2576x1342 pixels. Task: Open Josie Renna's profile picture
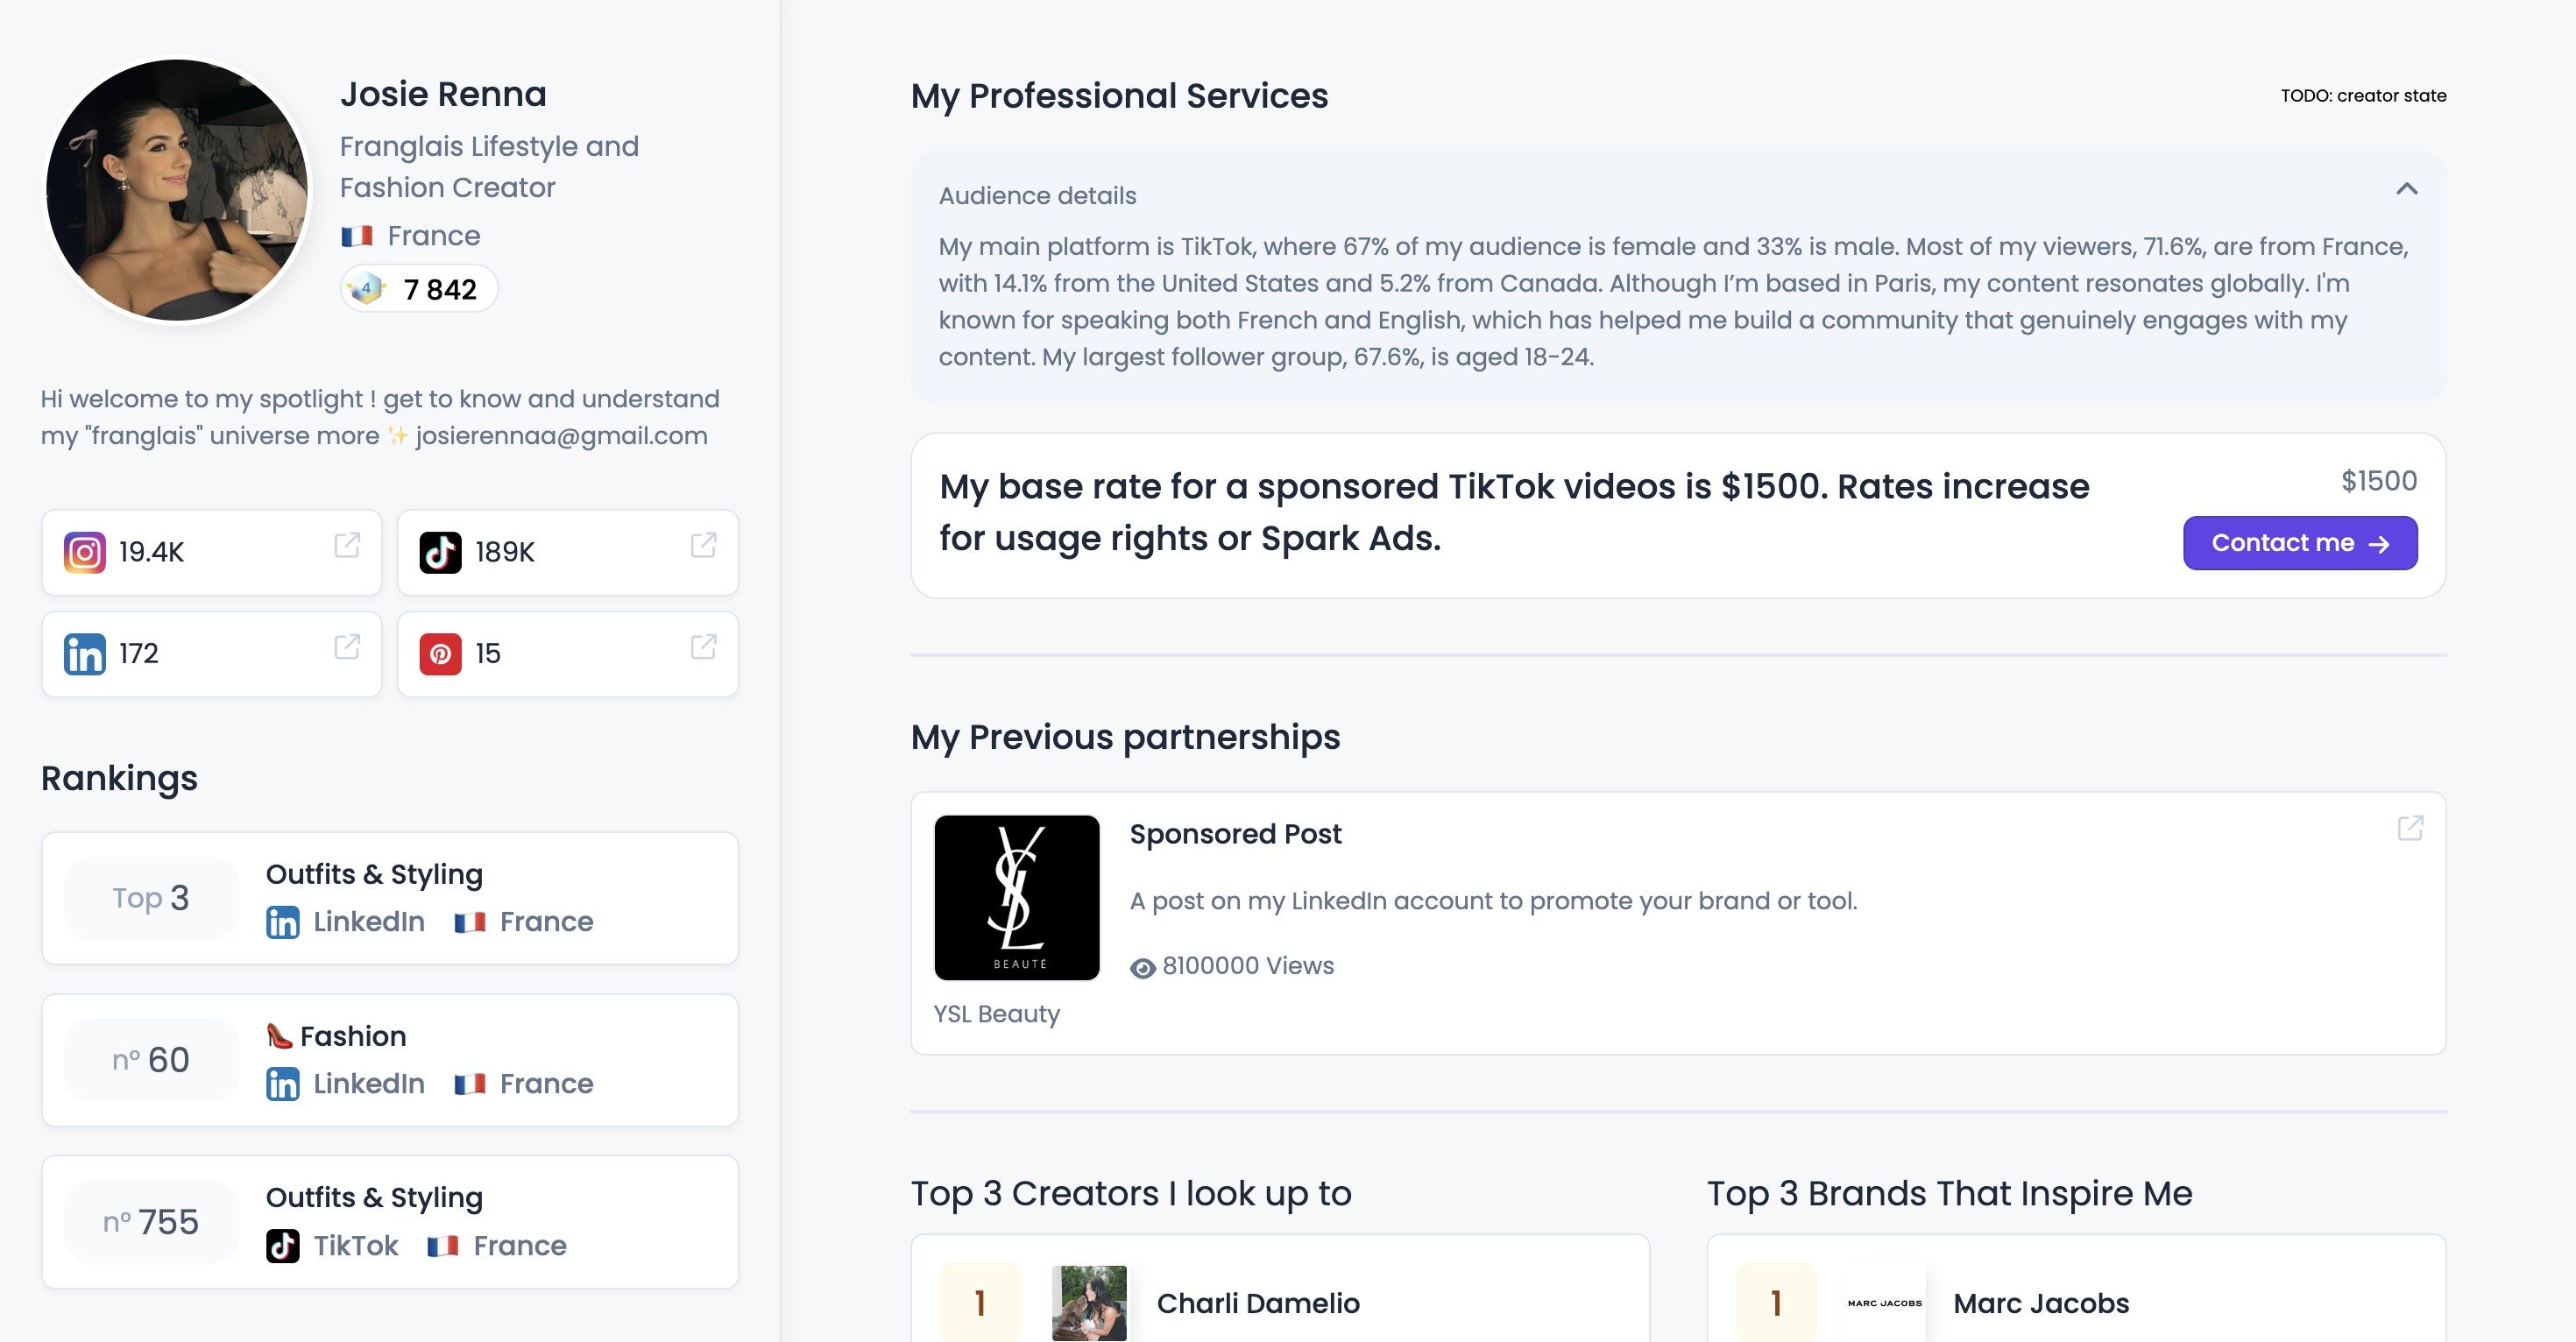click(178, 190)
